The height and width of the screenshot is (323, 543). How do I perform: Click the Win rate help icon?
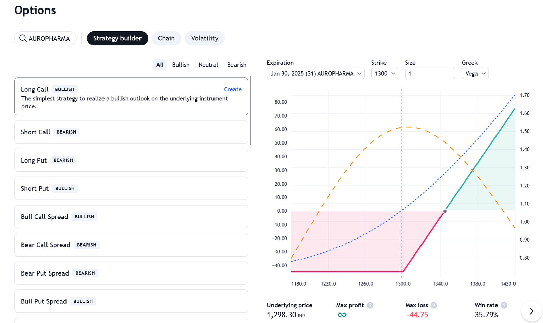point(504,305)
